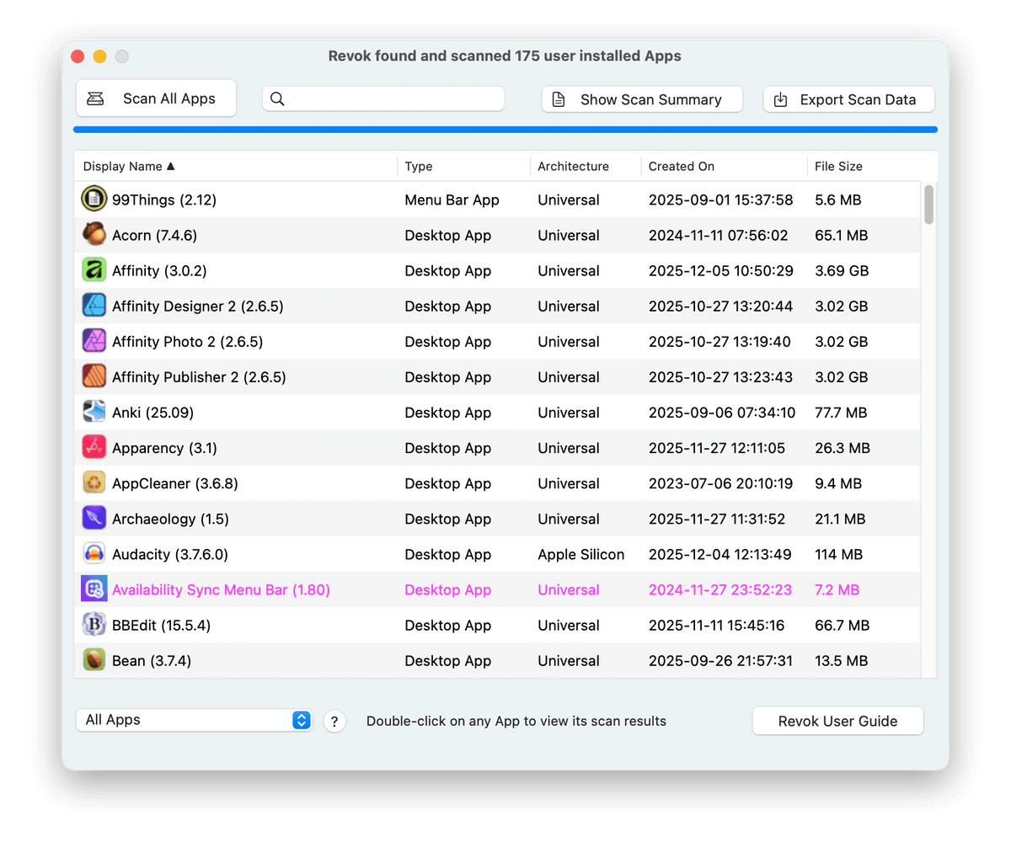Viewport: 1011px width, 853px height.
Task: Click Export Scan Data button
Action: click(848, 99)
